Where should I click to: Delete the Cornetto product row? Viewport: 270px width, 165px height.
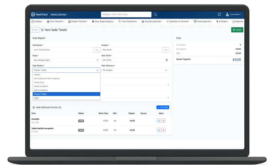(164, 121)
